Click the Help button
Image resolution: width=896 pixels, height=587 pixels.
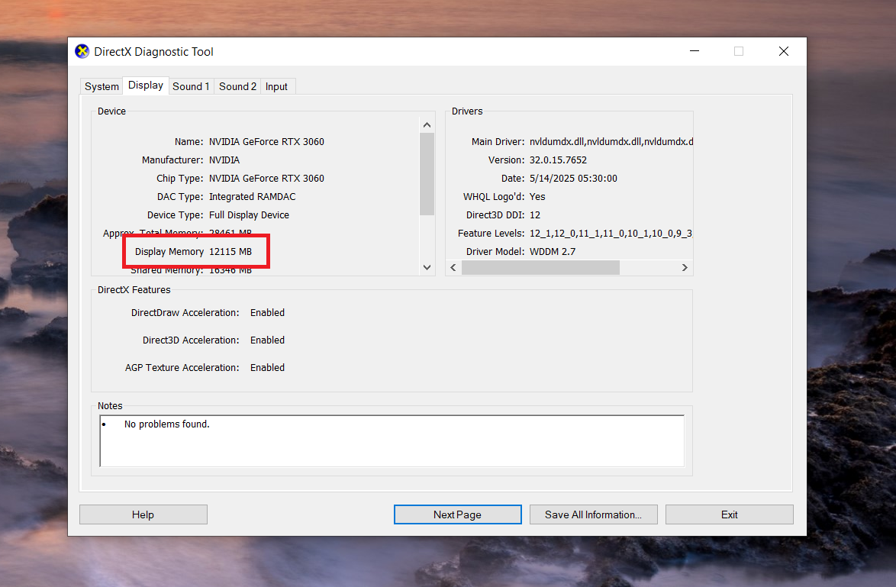(143, 514)
